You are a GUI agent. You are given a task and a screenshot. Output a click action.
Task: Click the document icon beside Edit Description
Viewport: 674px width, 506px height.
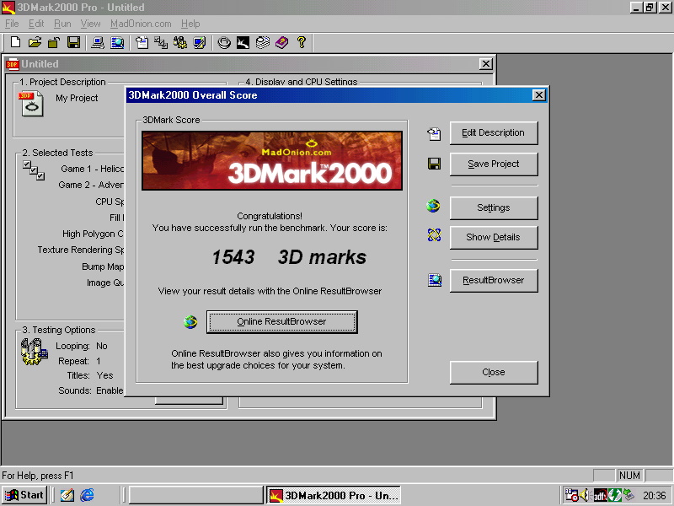coord(434,134)
